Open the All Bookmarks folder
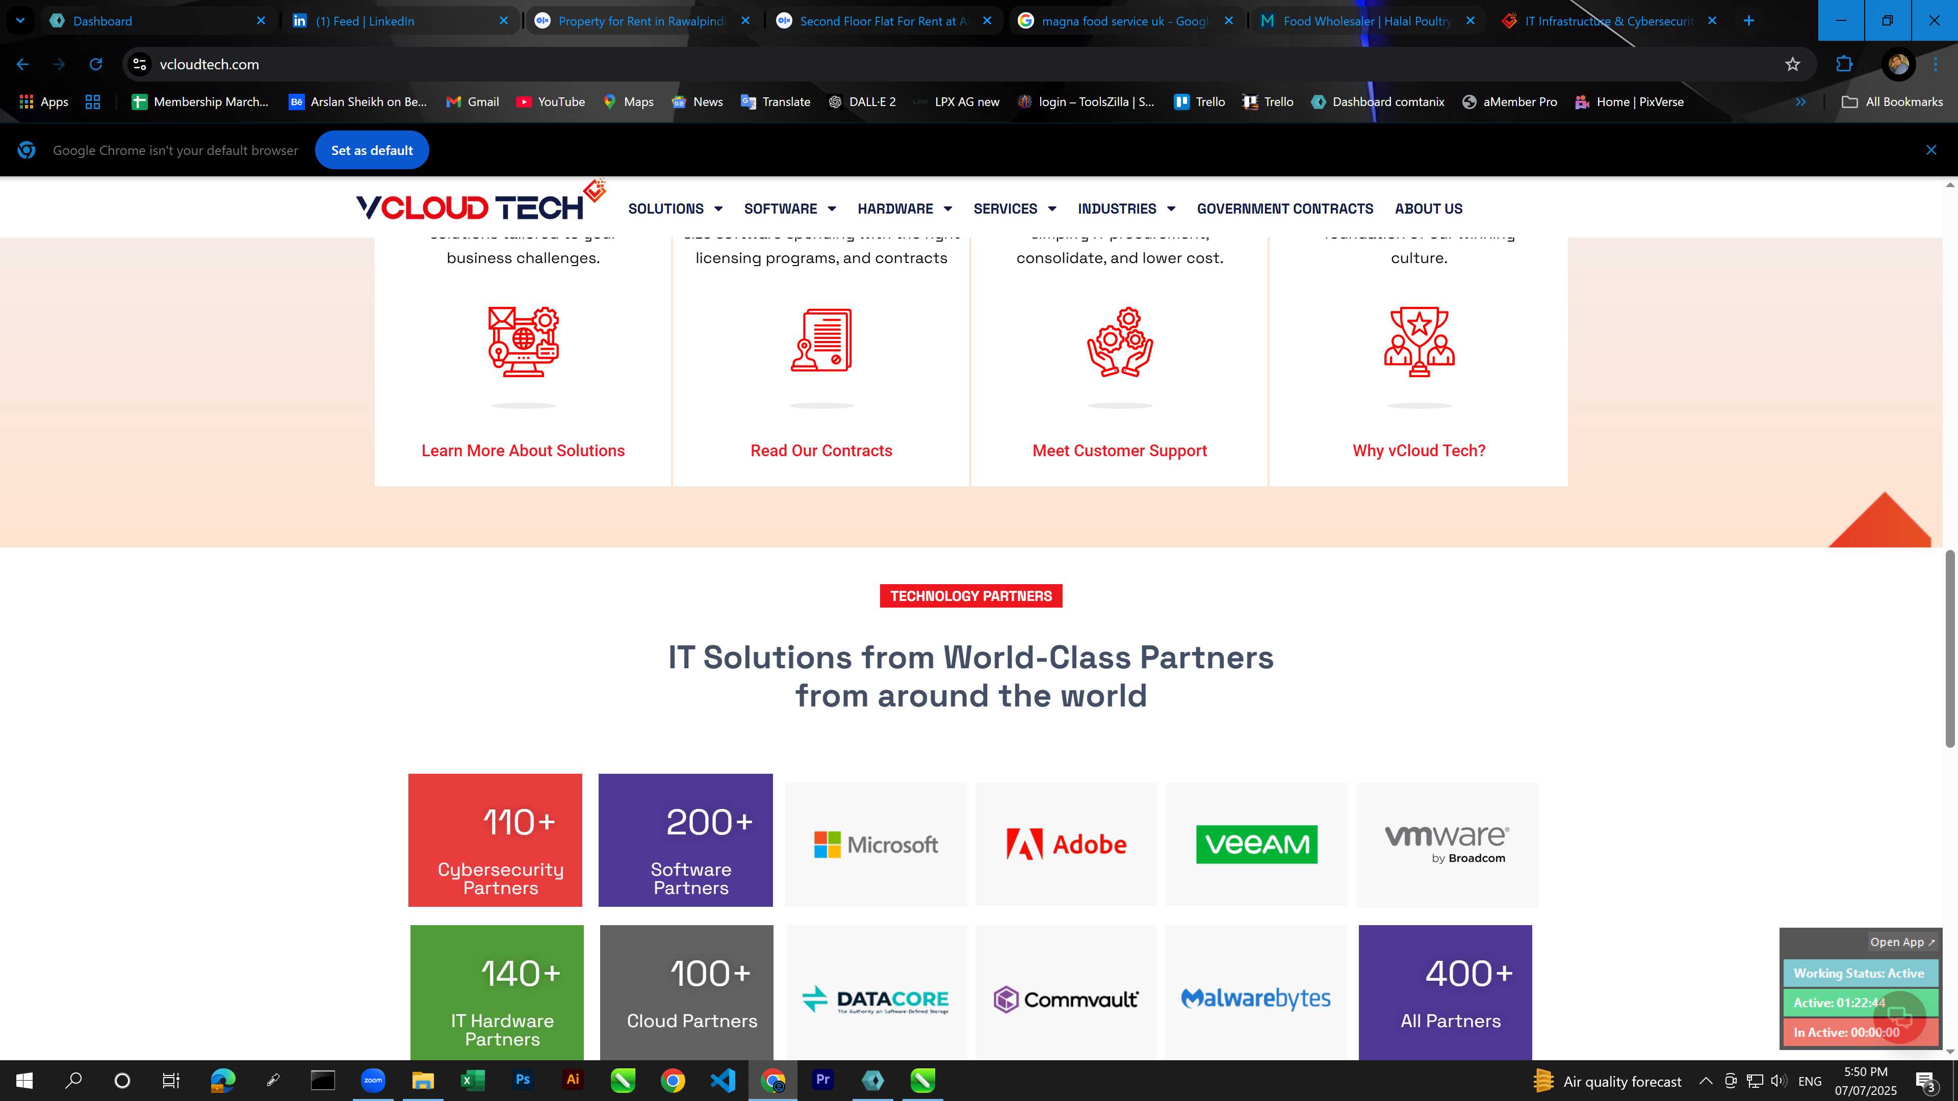 click(1893, 102)
